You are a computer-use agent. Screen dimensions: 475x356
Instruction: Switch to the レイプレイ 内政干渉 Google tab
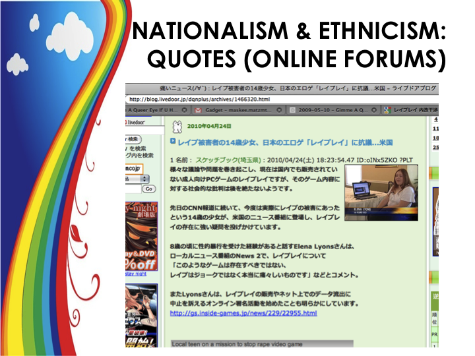(x=410, y=110)
